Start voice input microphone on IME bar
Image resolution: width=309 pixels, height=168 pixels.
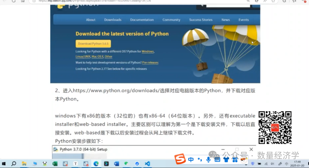pos(208,159)
